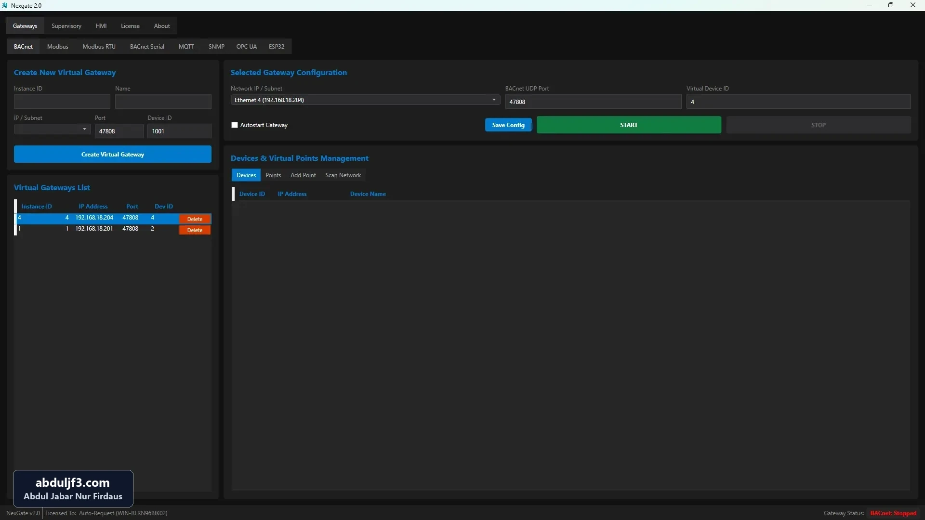Switch to the MQTT tab
Image resolution: width=925 pixels, height=520 pixels.
(186, 47)
